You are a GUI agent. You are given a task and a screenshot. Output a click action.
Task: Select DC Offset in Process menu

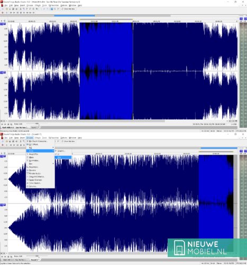40,144
